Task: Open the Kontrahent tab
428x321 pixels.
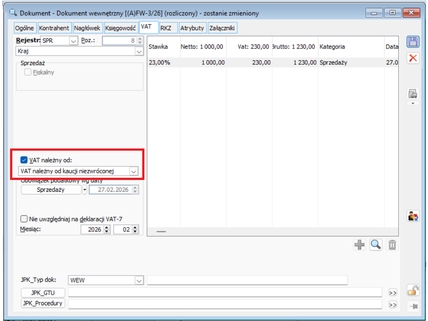Action: pyautogui.click(x=54, y=28)
